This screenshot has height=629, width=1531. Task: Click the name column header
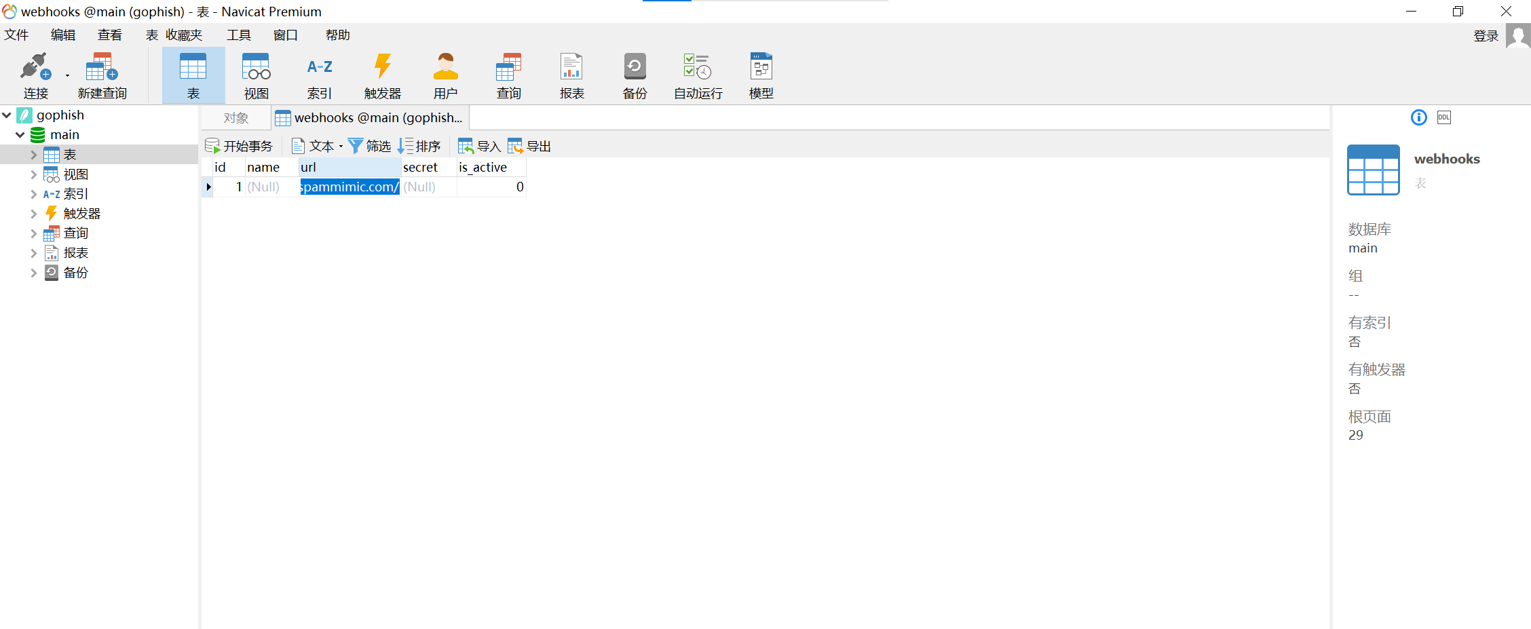tap(272, 168)
